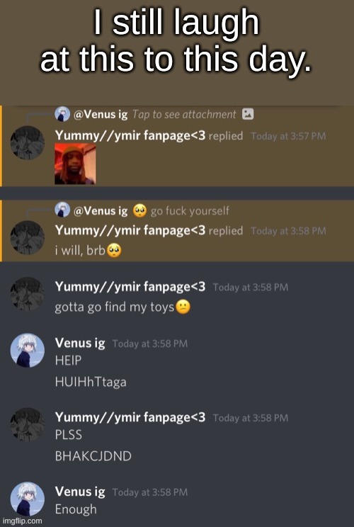Image resolution: width=354 pixels, height=527 pixels.
Task: Click confused emoji after 'find my toys'
Action: tap(183, 307)
